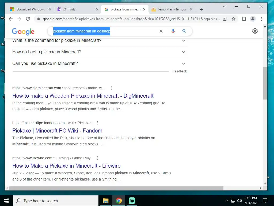The image size is (274, 206).
Task: Close the Twitch tab
Action: pyautogui.click(x=97, y=9)
